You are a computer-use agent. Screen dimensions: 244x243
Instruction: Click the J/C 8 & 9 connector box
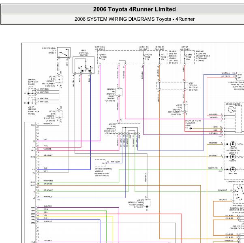185,108
